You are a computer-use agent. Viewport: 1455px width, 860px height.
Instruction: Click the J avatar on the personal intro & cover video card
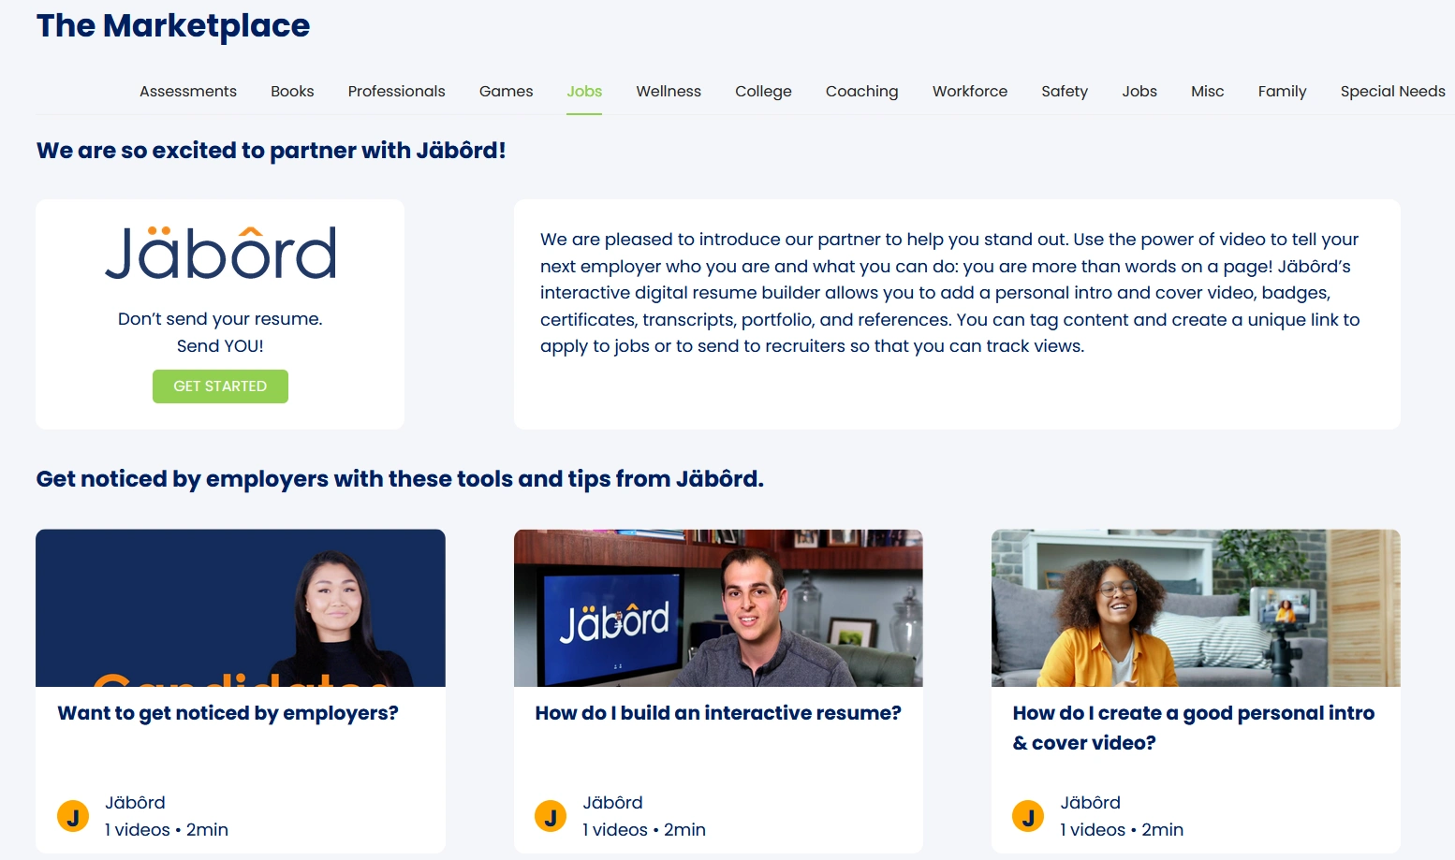[x=1028, y=816]
